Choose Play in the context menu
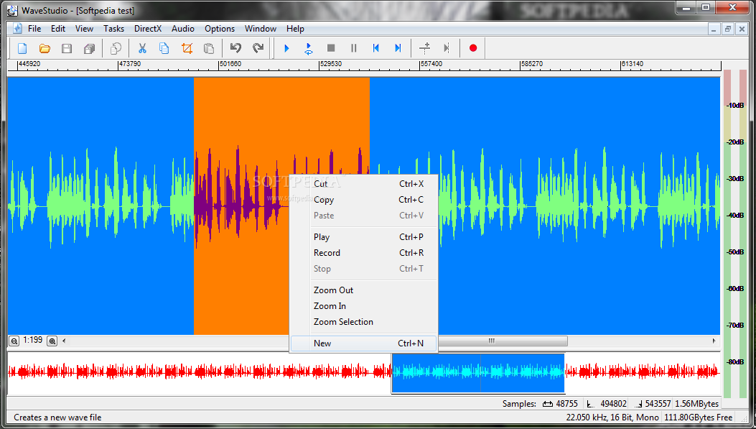This screenshot has width=756, height=429. click(x=364, y=237)
